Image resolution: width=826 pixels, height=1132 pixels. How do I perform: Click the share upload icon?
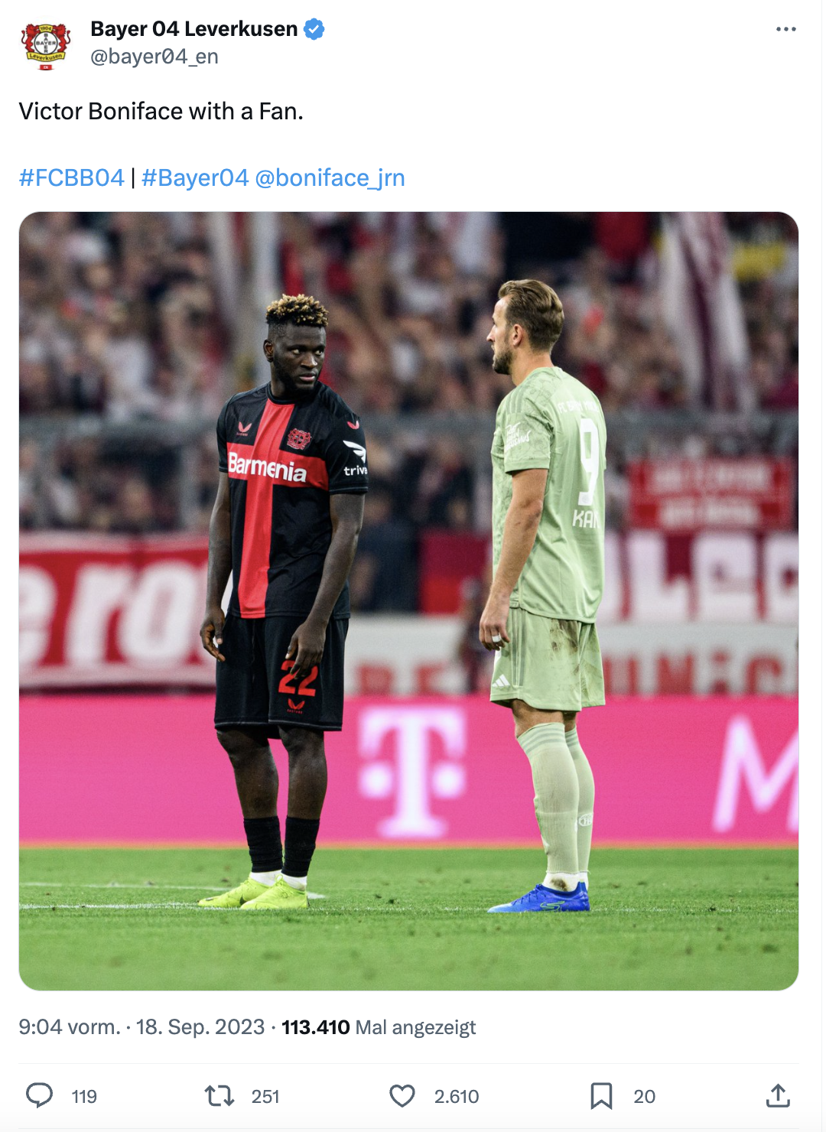(778, 1096)
